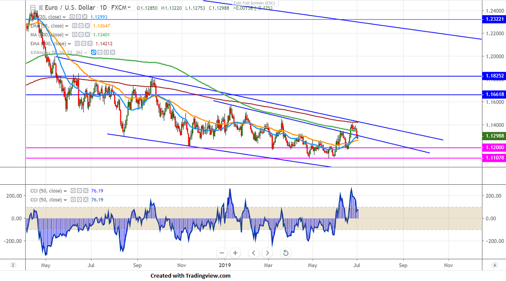Remove the upper CCI indicator with its X

tap(86, 191)
